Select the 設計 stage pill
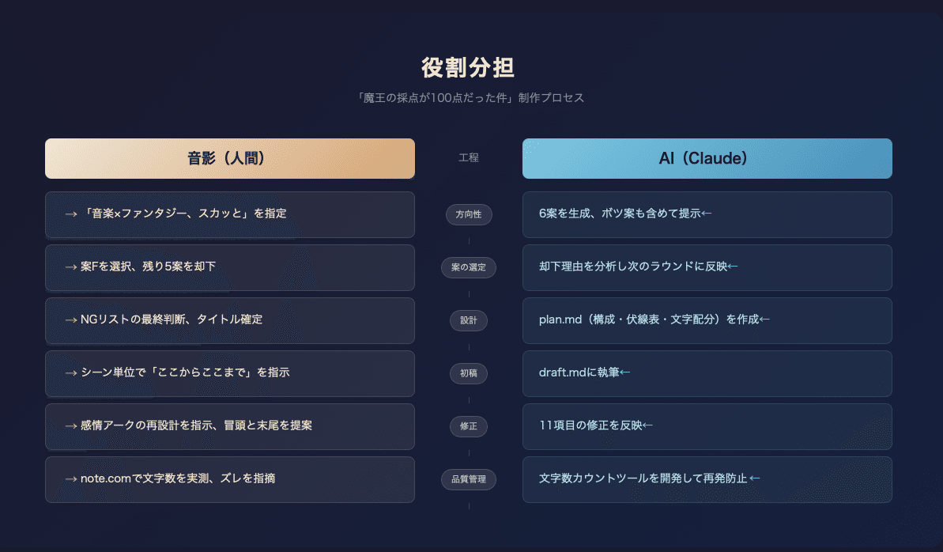This screenshot has height=552, width=943. click(x=469, y=320)
